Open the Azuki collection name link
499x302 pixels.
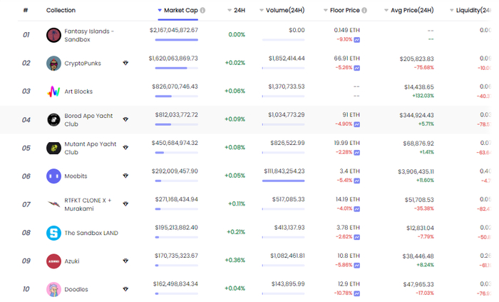[72, 261]
